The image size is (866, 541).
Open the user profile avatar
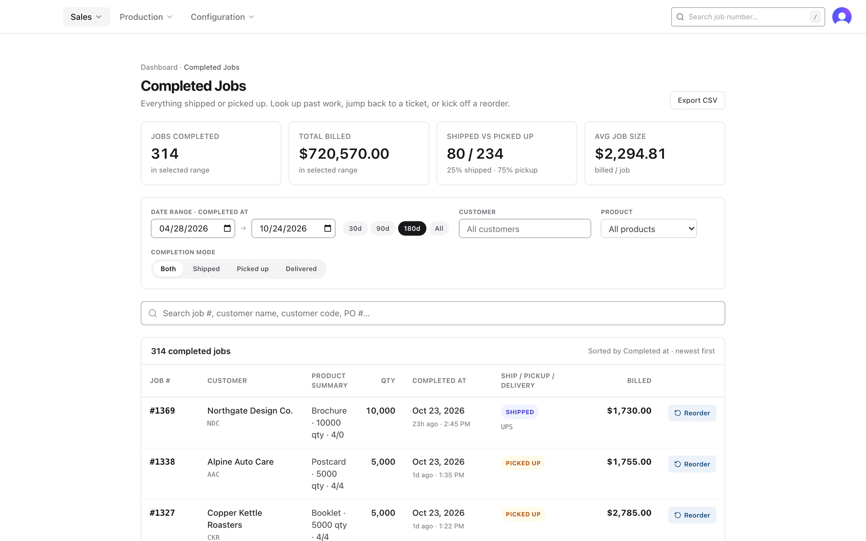(842, 17)
